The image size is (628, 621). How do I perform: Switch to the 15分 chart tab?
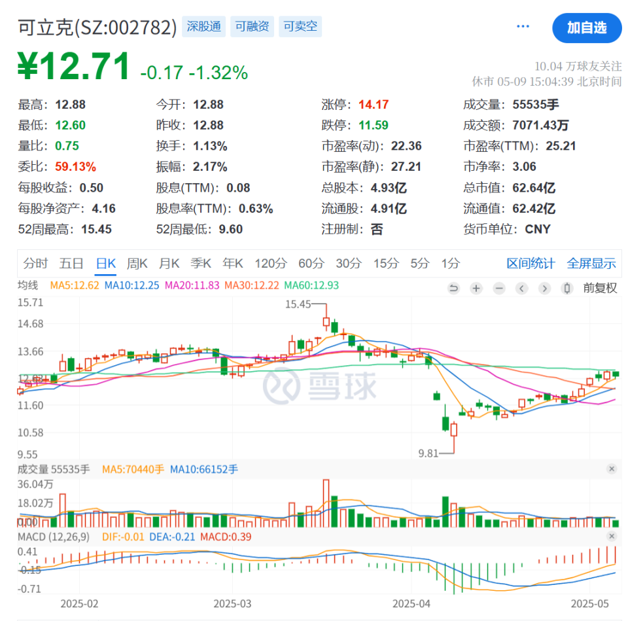(x=386, y=263)
